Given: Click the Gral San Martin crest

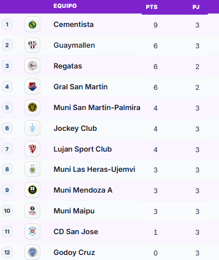Looking at the screenshot, I should (32, 86).
